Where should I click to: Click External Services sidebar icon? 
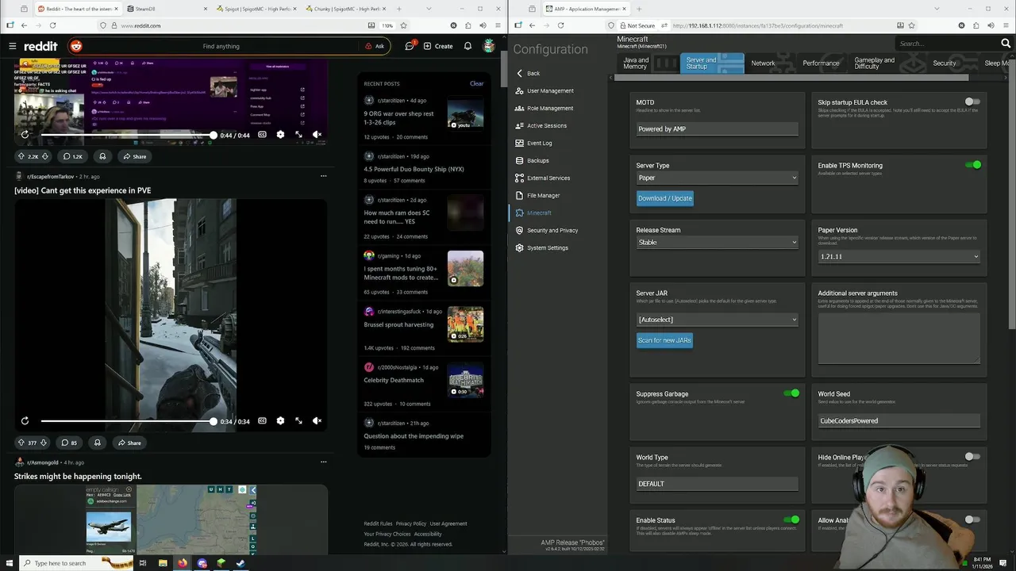[520, 178]
